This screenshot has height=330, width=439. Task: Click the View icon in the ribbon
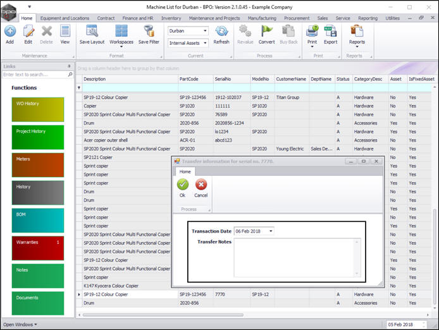(x=65, y=33)
